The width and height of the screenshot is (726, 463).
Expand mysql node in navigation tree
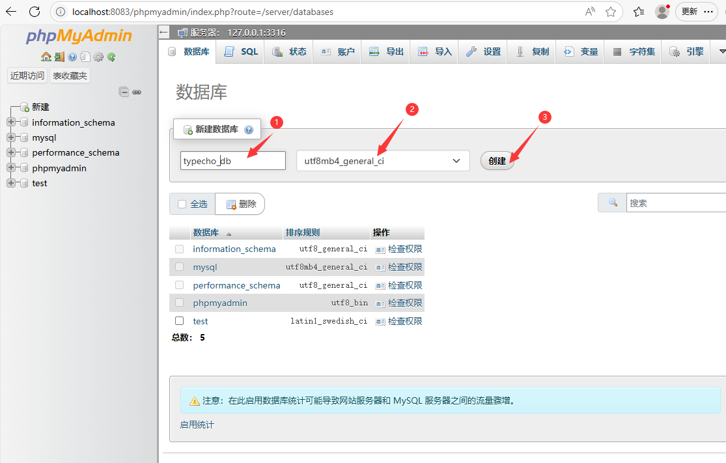pyautogui.click(x=11, y=137)
